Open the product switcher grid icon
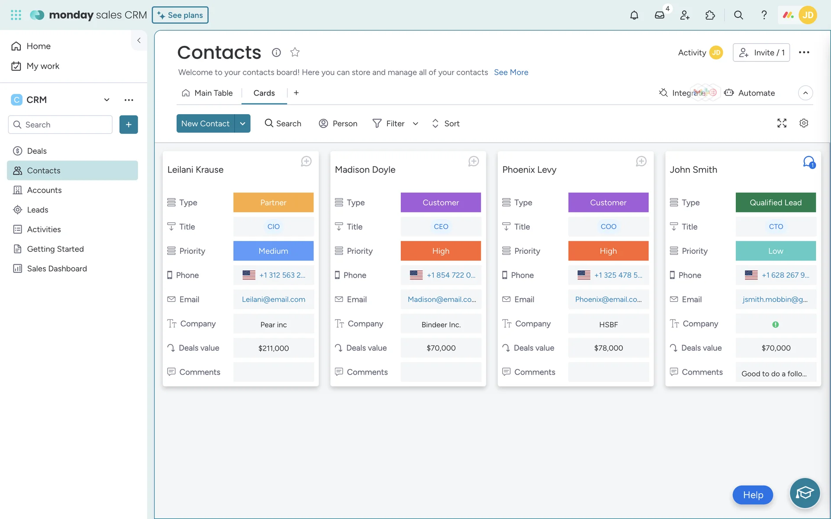 pos(16,15)
